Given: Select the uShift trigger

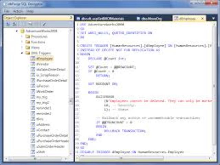Looking at the screenshot, I should point(41,152).
